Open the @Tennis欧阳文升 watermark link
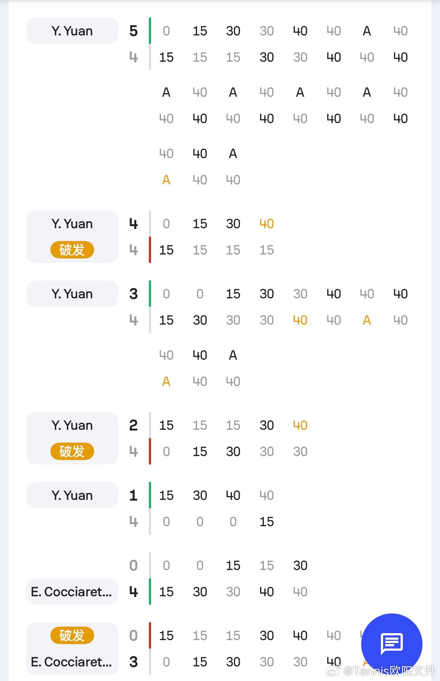Screen dimensions: 440x681 coord(389,671)
